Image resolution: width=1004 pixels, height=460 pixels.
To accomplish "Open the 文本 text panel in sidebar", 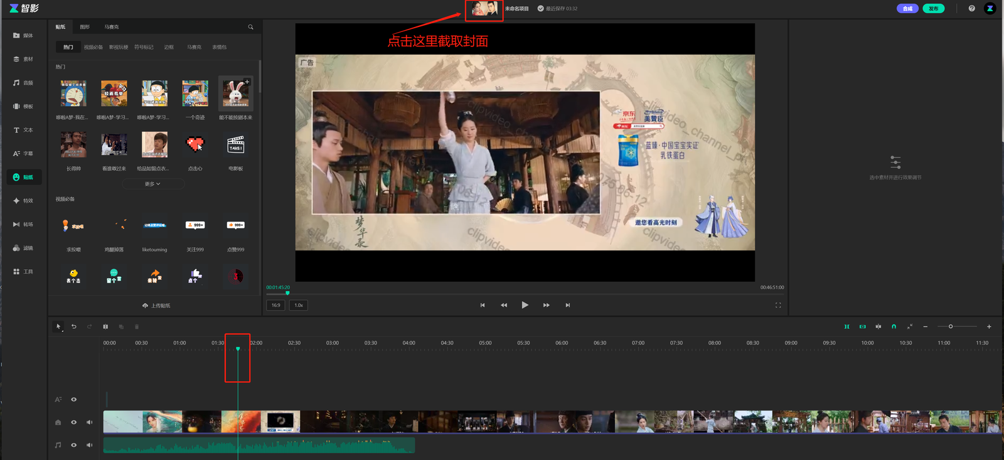I will click(23, 130).
